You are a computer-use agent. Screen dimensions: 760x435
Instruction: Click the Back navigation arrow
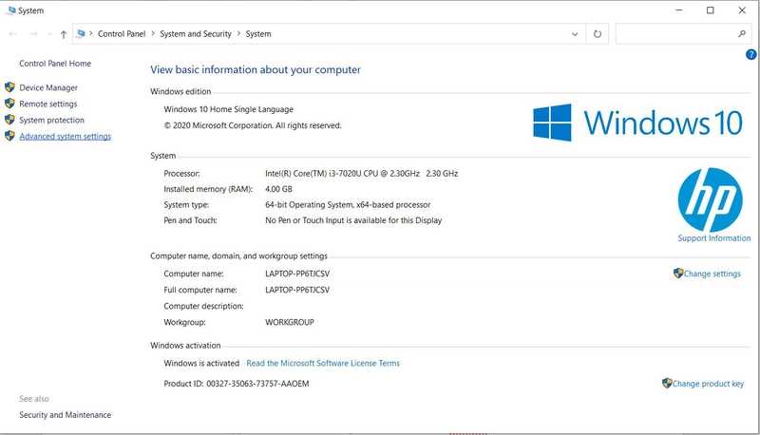(x=13, y=34)
